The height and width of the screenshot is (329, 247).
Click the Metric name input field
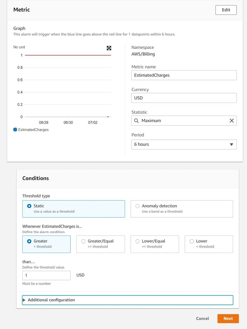tap(184, 75)
